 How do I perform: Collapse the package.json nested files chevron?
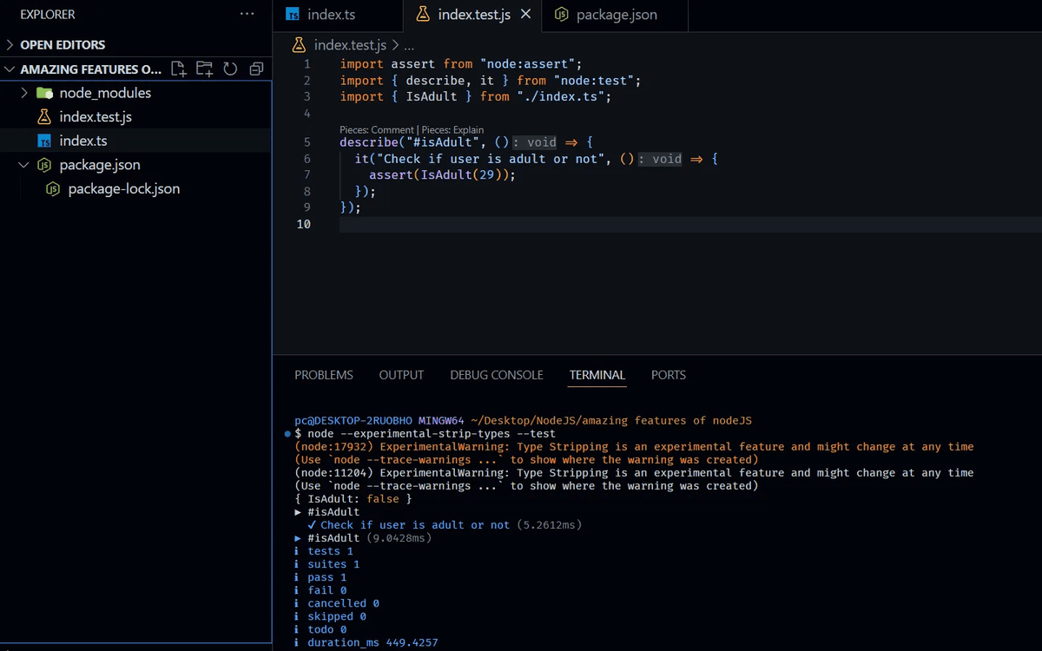coord(24,165)
